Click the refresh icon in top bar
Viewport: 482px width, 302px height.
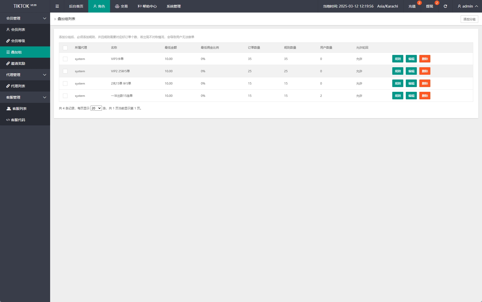[445, 6]
